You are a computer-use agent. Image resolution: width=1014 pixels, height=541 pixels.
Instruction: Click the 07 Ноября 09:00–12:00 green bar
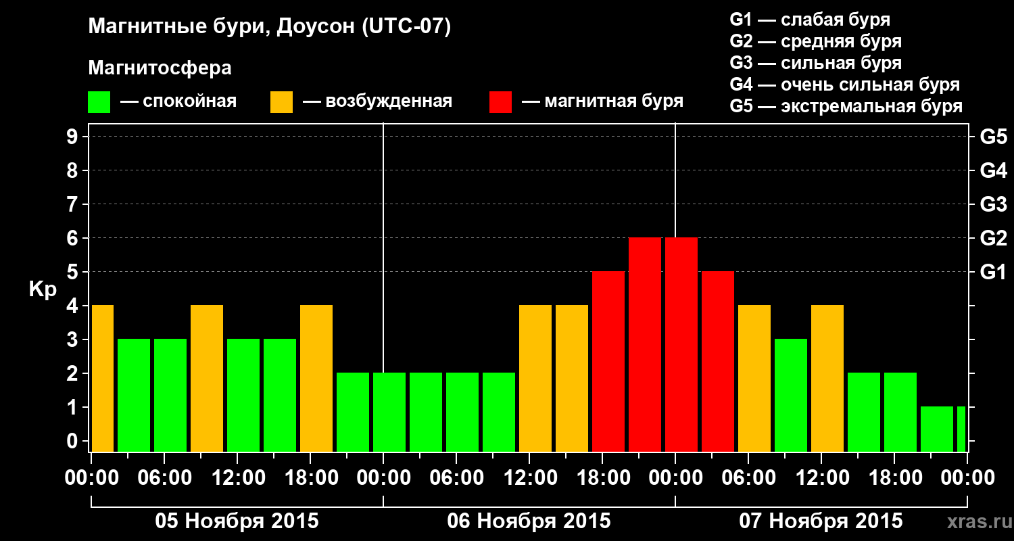pyautogui.click(x=791, y=395)
